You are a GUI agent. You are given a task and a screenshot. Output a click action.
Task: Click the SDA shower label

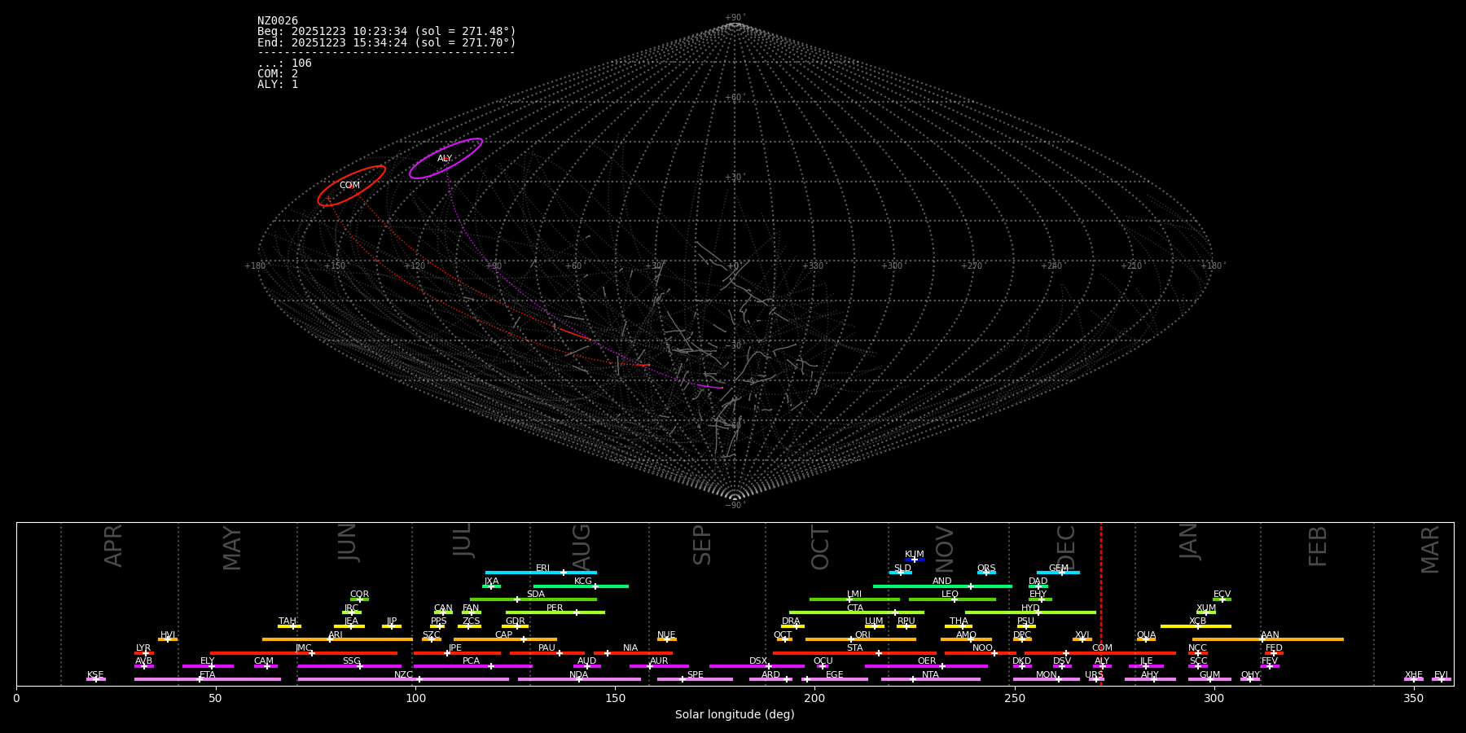click(x=536, y=595)
